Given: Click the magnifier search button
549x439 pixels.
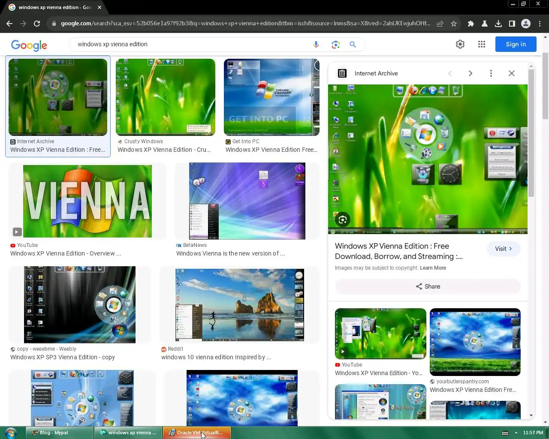Looking at the screenshot, I should click(x=353, y=44).
